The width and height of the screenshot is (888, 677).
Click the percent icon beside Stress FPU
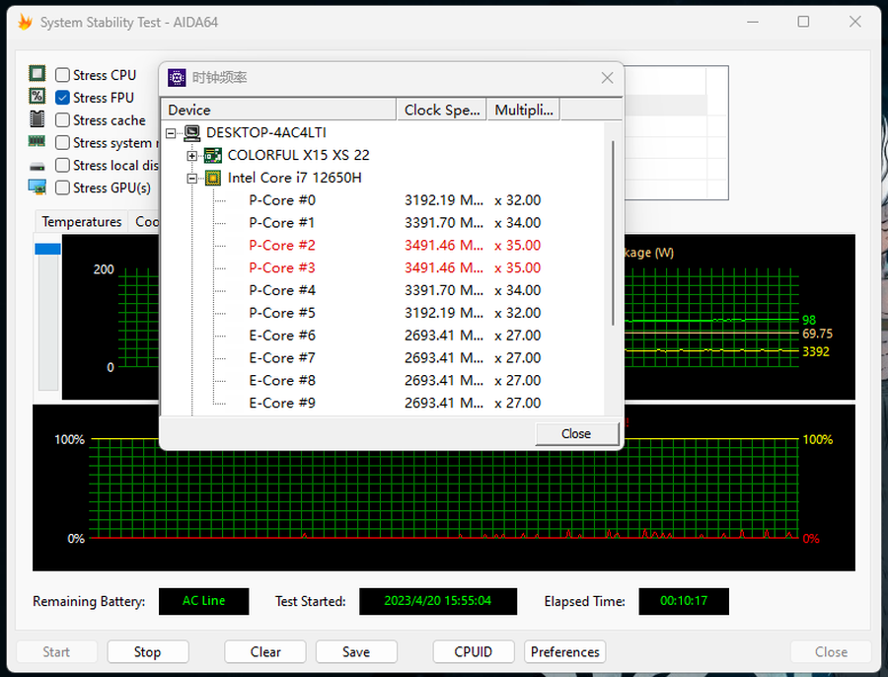pos(37,97)
